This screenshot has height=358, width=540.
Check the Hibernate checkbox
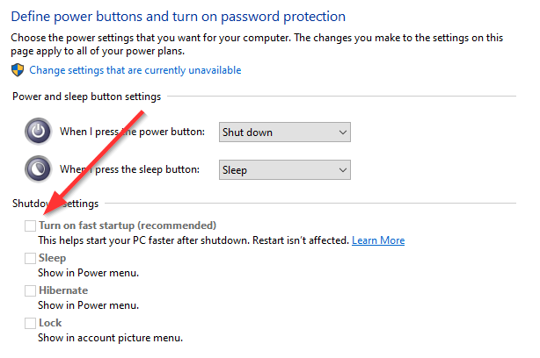pos(31,290)
